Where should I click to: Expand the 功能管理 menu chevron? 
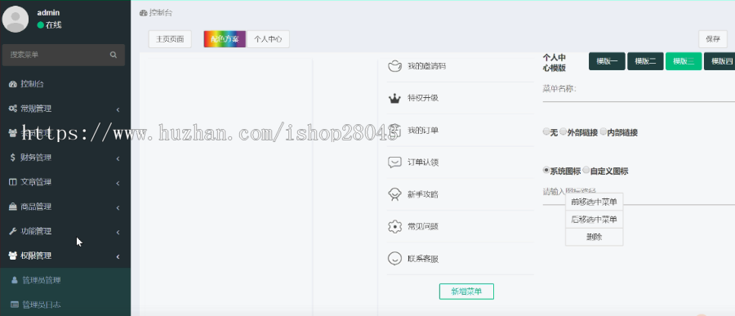pos(118,232)
